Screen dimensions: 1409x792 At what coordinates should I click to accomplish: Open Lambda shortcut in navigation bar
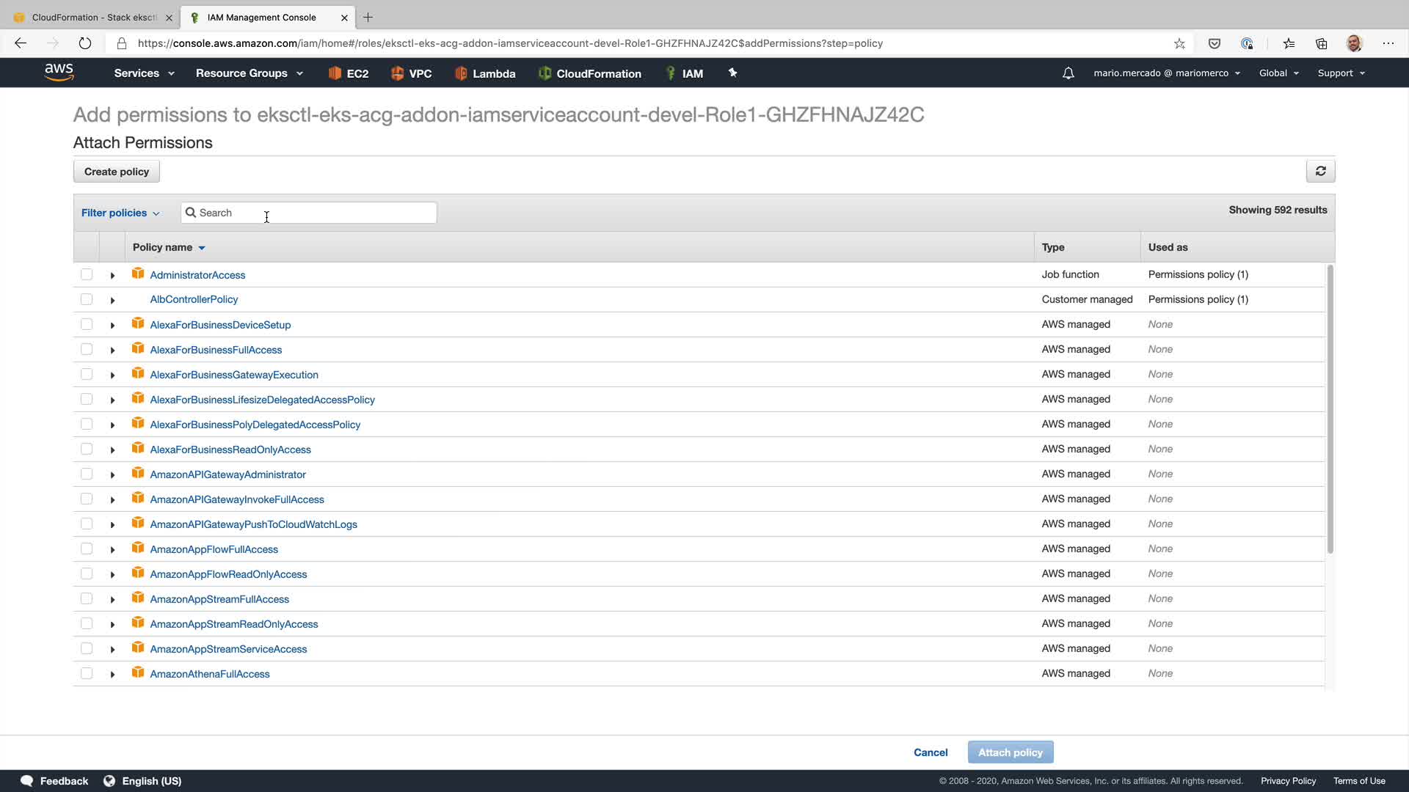click(x=485, y=73)
